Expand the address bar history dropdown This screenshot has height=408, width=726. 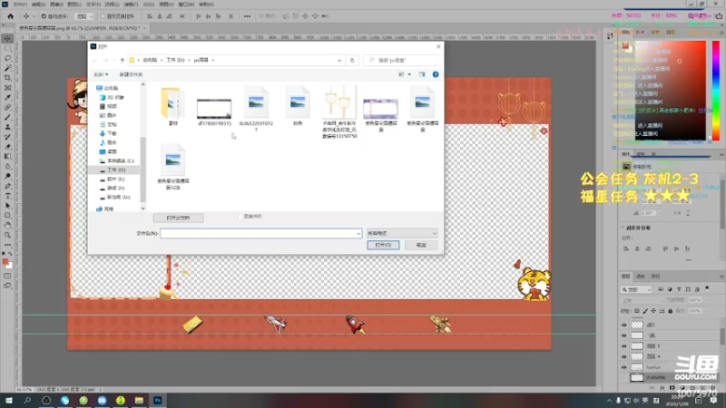(339, 60)
